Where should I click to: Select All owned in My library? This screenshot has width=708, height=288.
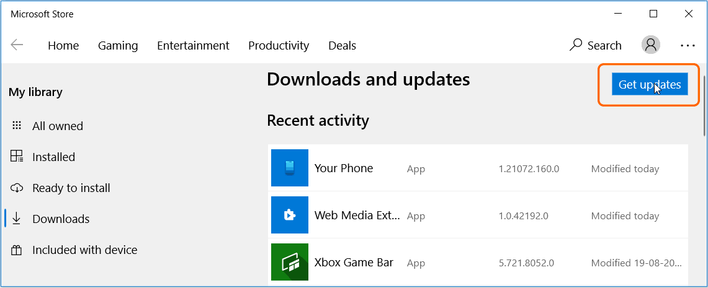pyautogui.click(x=58, y=126)
